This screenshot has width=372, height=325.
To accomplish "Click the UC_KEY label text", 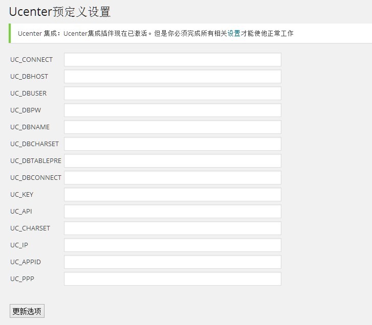I will (21, 195).
